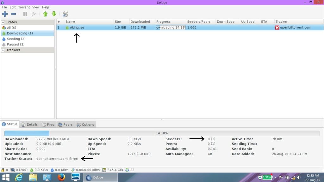This screenshot has width=324, height=182.
Task: Show Paused (3) torrents
Action: click(16, 45)
